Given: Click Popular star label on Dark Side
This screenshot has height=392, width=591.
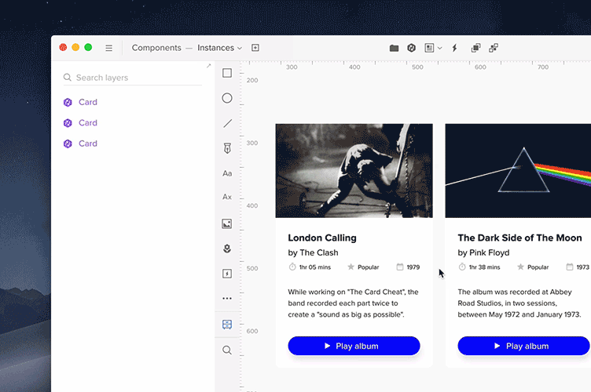Looking at the screenshot, I should point(533,267).
